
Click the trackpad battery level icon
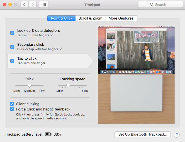48,134
